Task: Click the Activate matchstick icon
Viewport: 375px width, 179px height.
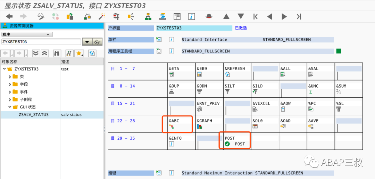Action: click(102, 17)
